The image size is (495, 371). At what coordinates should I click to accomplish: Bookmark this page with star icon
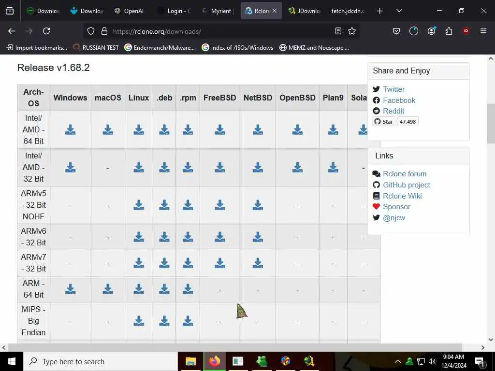(352, 31)
